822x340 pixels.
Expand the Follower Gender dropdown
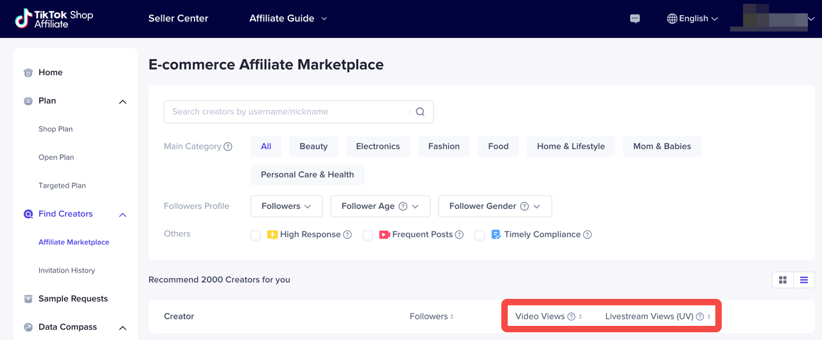(x=494, y=206)
